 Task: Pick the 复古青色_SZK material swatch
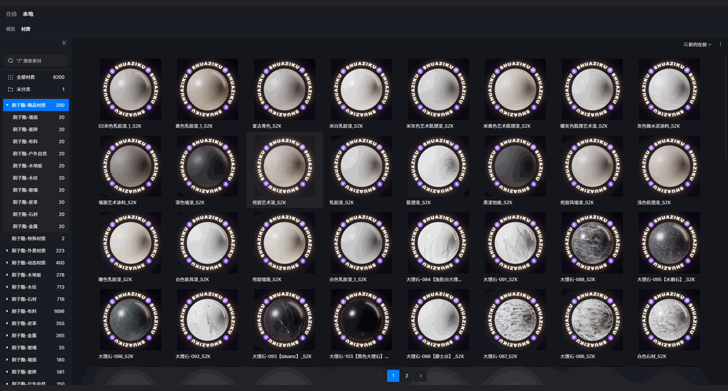pos(284,89)
